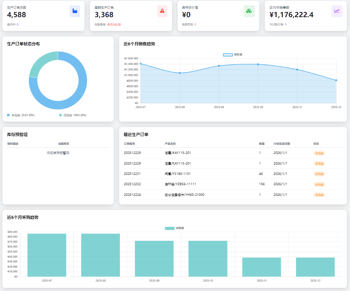The image size is (350, 291).
Task: Click the 物料编码 column header
Action: [13, 144]
